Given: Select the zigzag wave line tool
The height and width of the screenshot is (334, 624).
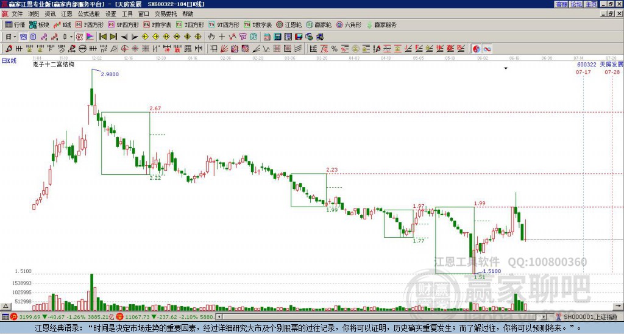Looking at the screenshot, I should point(266,49).
